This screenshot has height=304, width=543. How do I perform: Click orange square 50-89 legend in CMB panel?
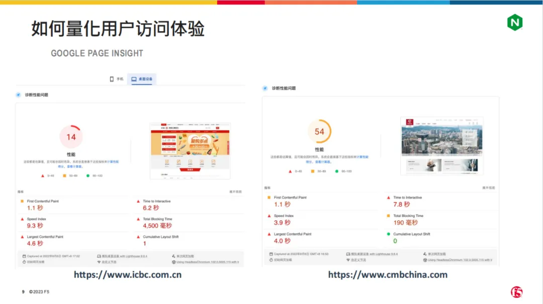[x=313, y=172]
